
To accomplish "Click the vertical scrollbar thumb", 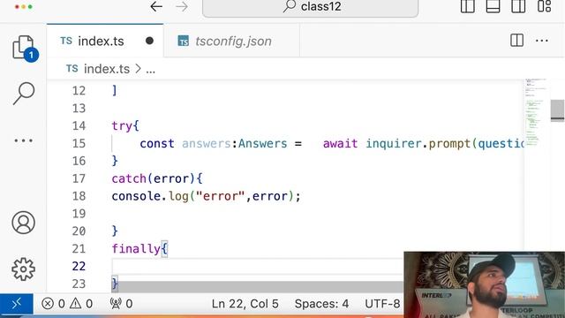I will (x=557, y=110).
